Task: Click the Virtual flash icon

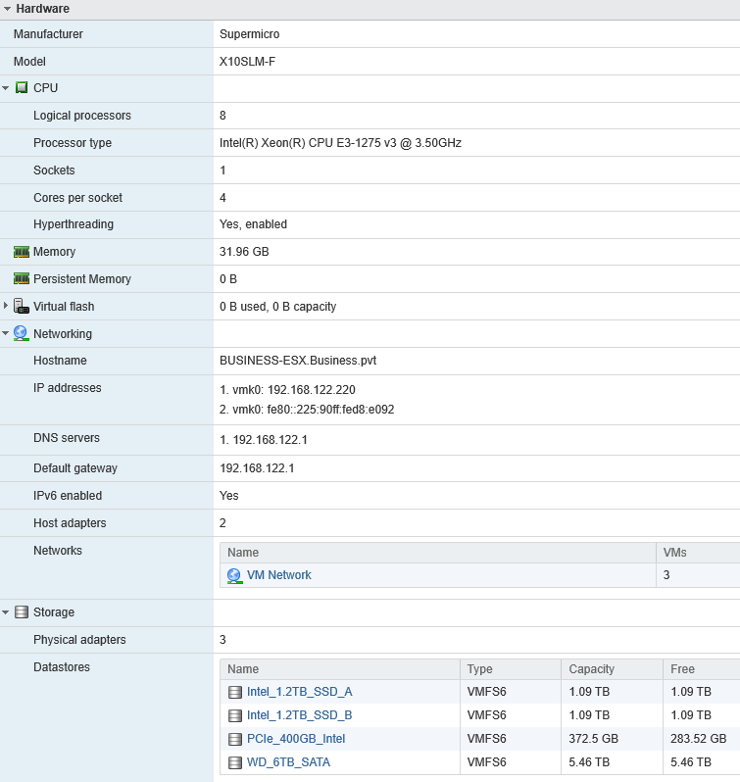Action: pyautogui.click(x=22, y=307)
